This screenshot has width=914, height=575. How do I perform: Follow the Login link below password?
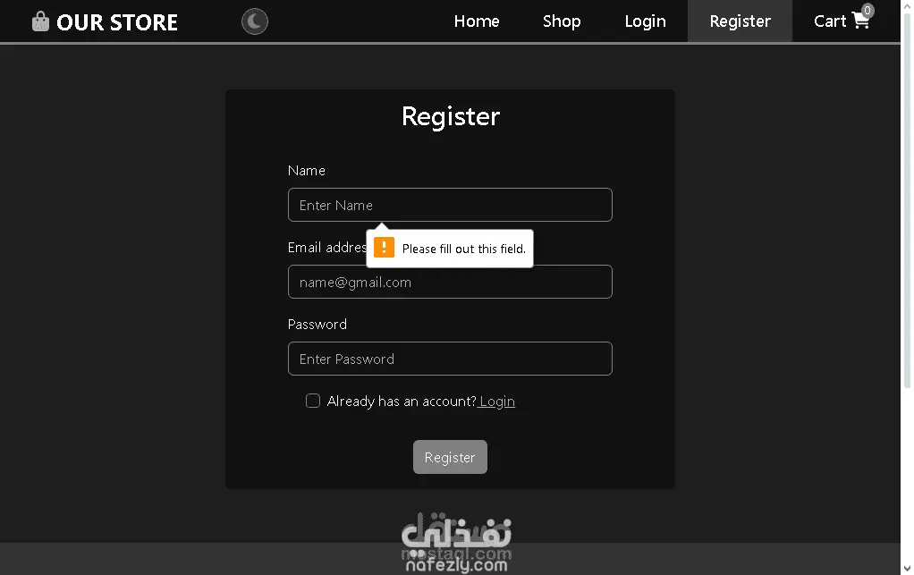(x=496, y=402)
